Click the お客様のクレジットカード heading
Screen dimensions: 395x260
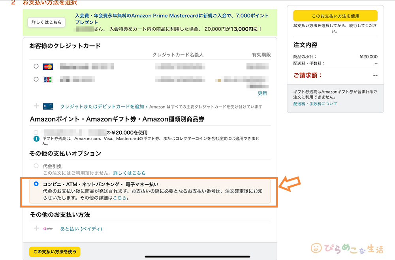[x=65, y=46]
